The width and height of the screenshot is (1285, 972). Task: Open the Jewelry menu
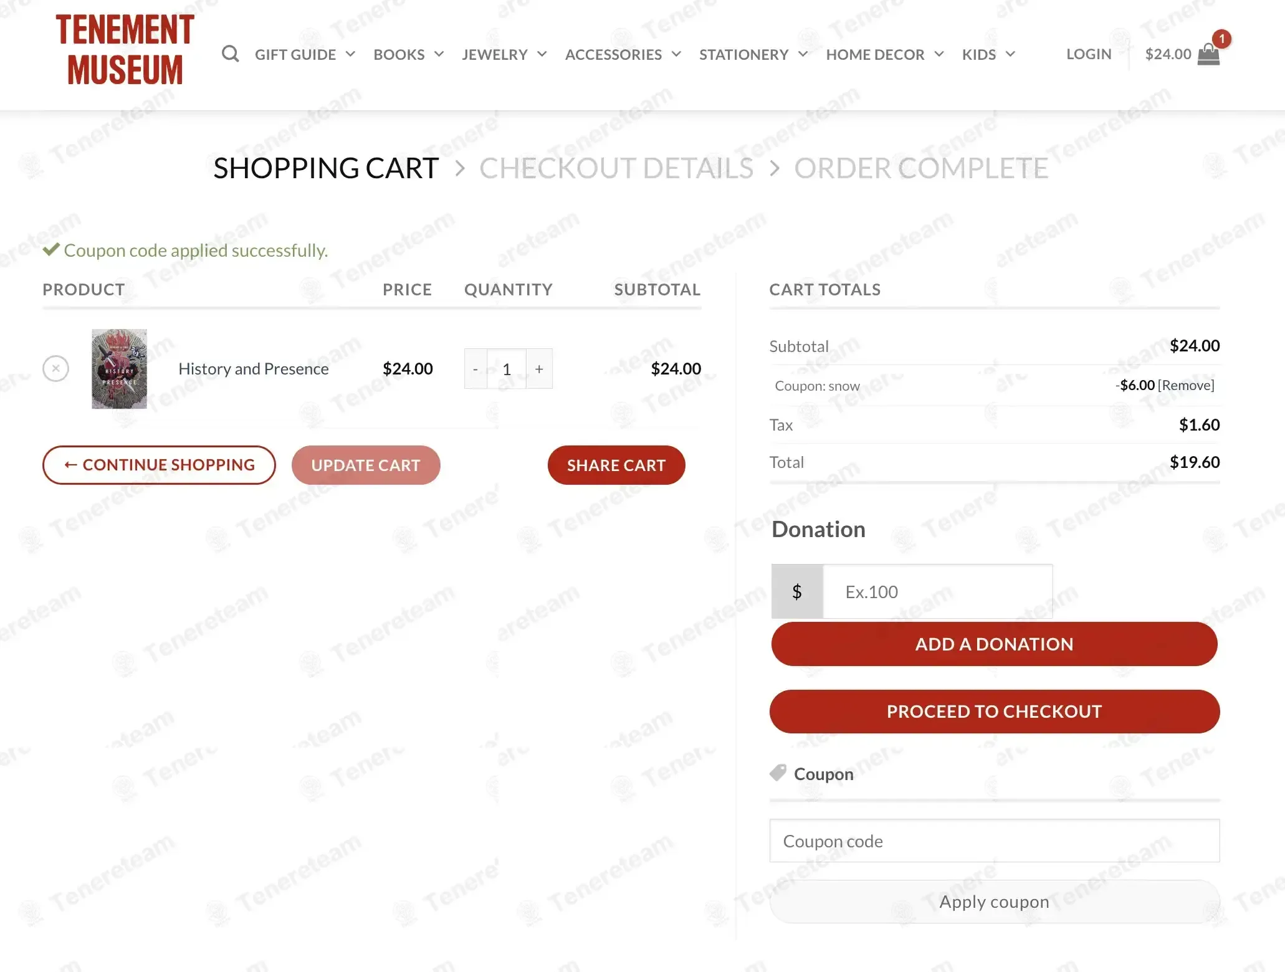pos(495,54)
